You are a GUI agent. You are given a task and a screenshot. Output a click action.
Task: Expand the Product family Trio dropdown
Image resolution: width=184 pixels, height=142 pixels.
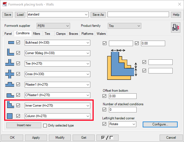click(124, 26)
